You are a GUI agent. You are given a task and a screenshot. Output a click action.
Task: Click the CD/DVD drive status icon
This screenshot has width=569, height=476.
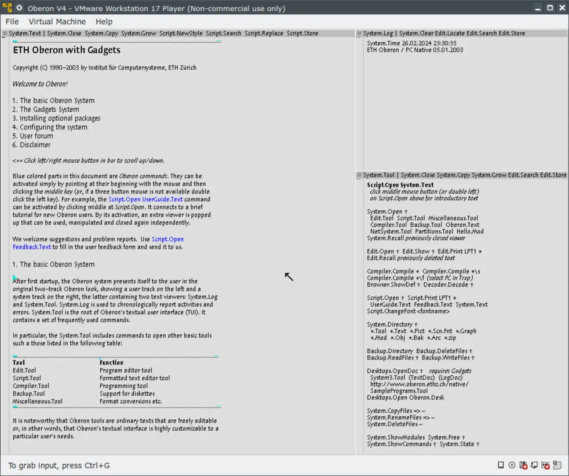512,465
